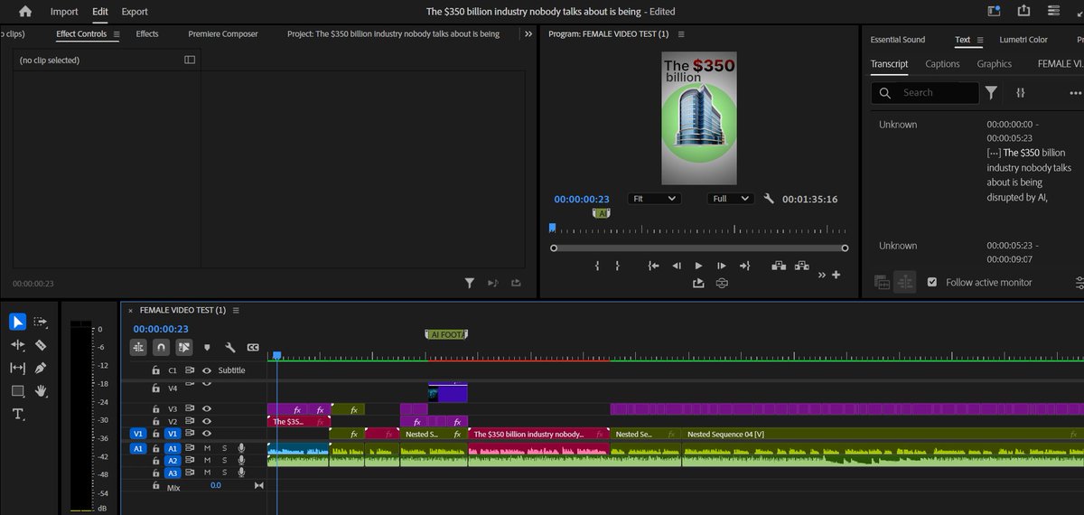Open the Premiere Composer tab
The width and height of the screenshot is (1084, 515).
(x=223, y=34)
